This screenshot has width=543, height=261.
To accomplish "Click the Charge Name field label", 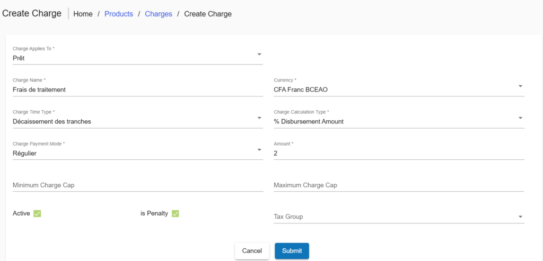I will [x=29, y=80].
